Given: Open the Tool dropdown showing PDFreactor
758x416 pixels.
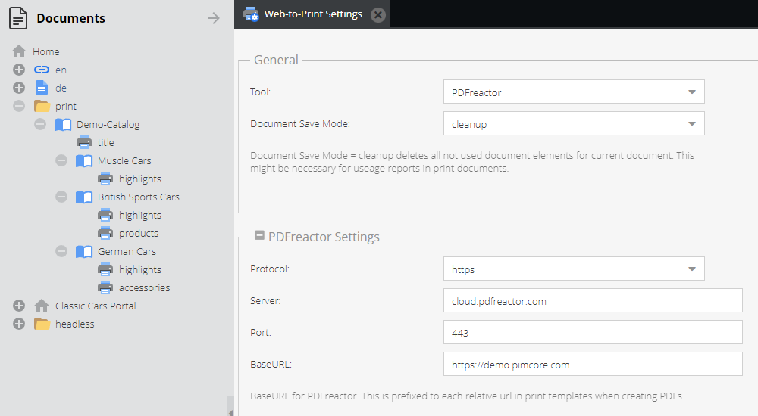Looking at the screenshot, I should [574, 92].
